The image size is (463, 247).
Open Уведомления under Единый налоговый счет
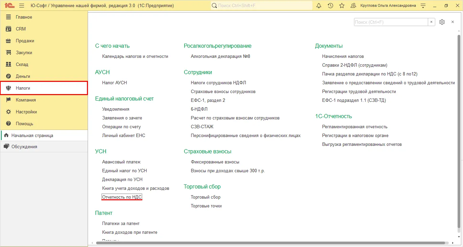point(116,109)
